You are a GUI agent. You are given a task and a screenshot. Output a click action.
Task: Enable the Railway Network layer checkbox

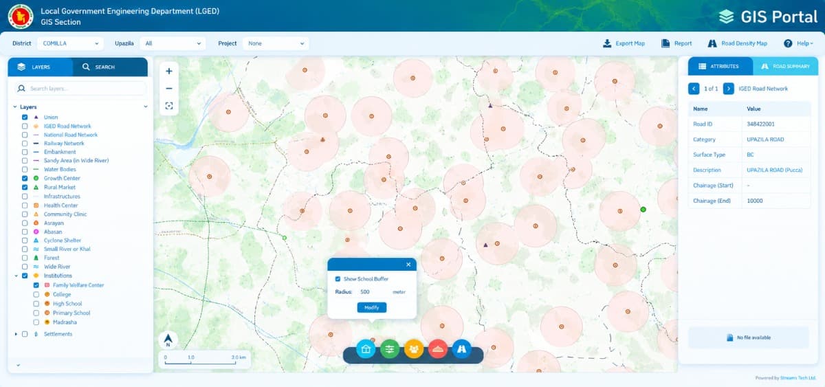[25, 144]
